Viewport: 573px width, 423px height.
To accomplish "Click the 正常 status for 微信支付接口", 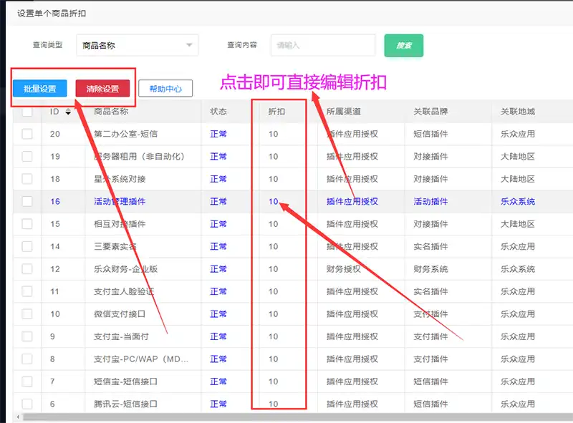I will [218, 313].
